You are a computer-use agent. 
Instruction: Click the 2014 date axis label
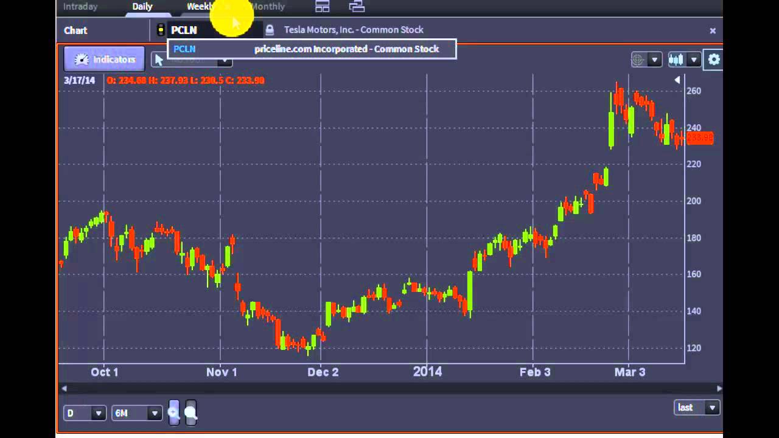[x=427, y=372]
